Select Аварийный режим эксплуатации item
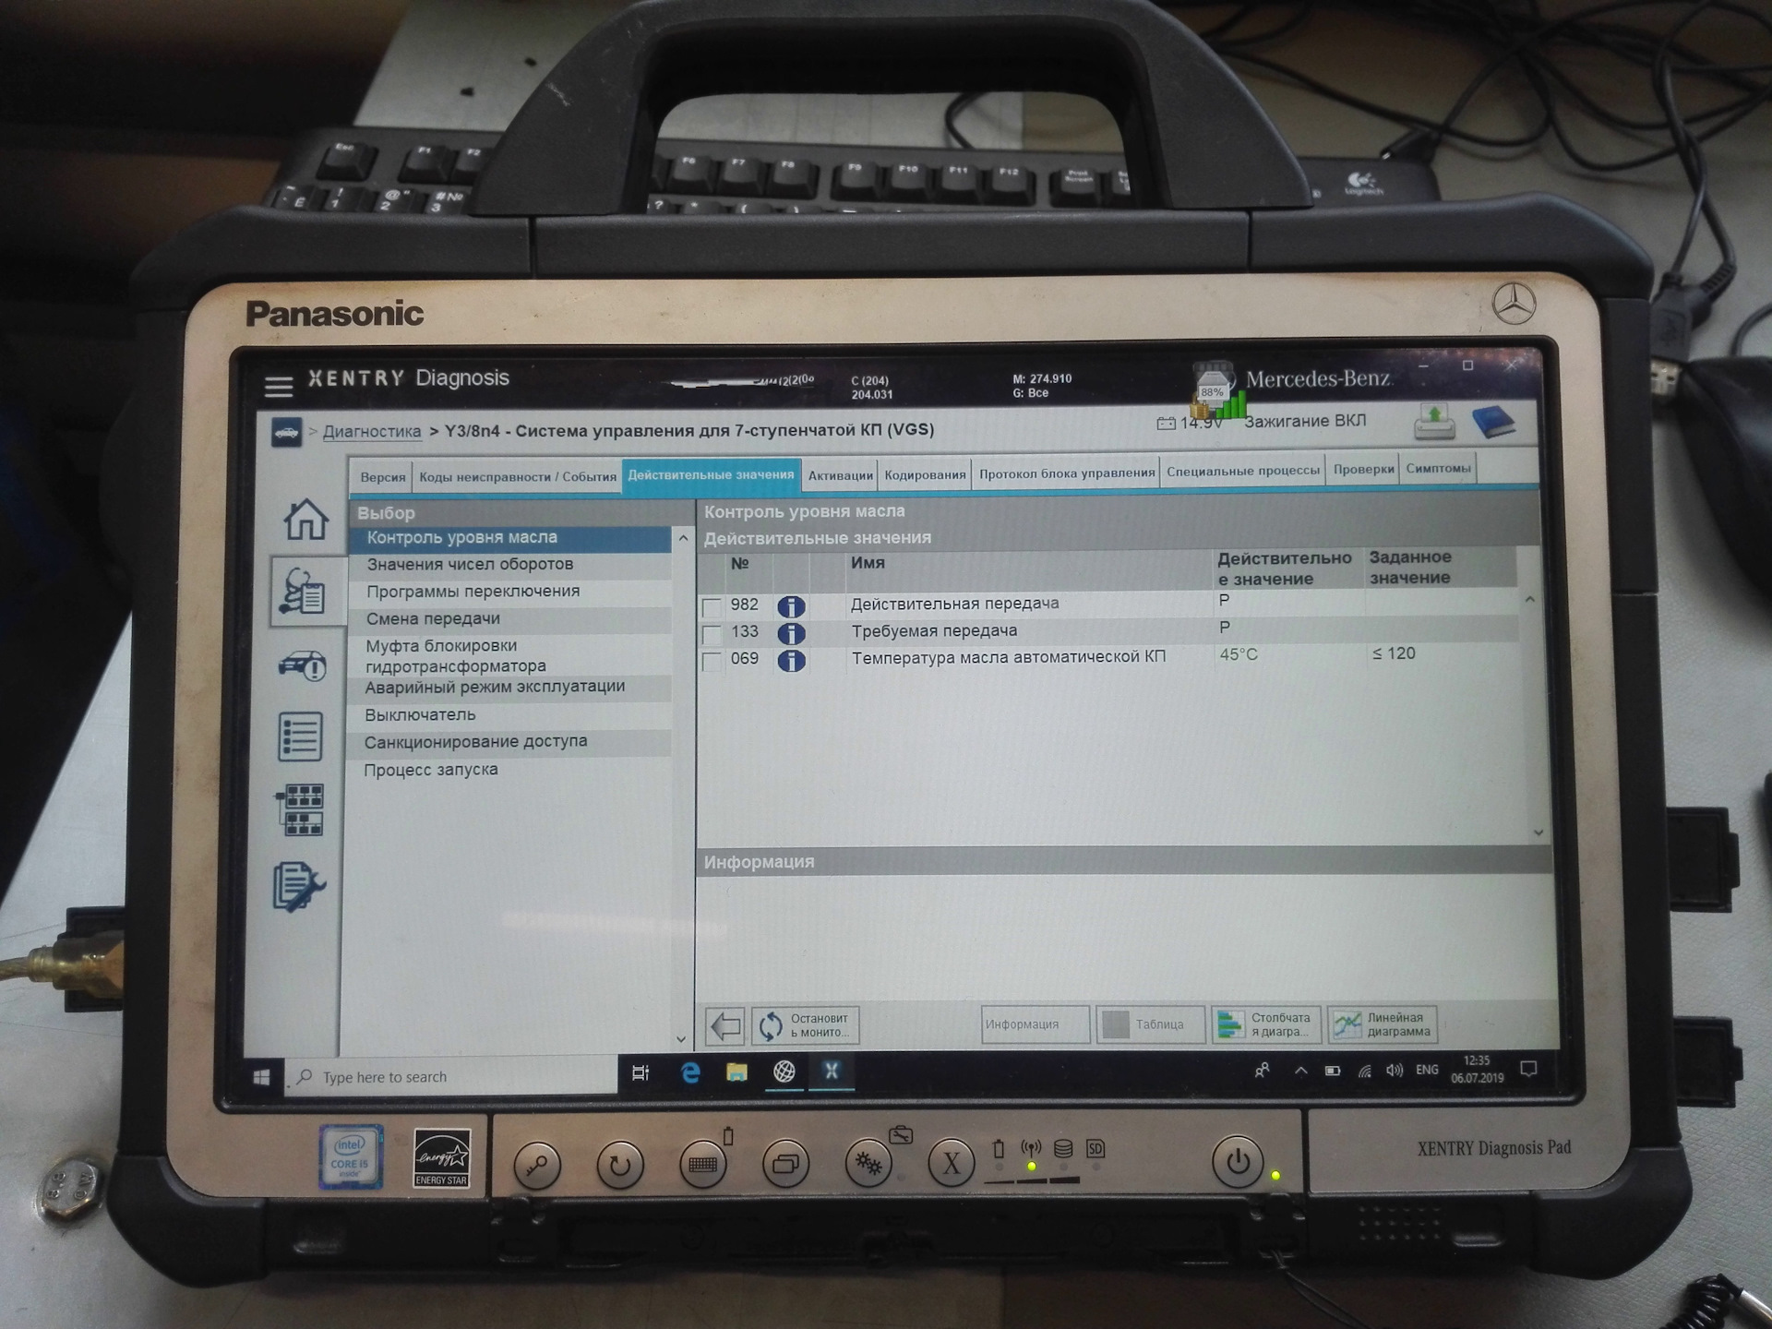 pyautogui.click(x=510, y=688)
